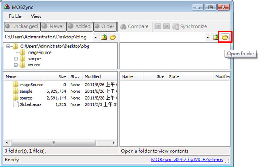Select sample in the folder tree

click(34, 59)
